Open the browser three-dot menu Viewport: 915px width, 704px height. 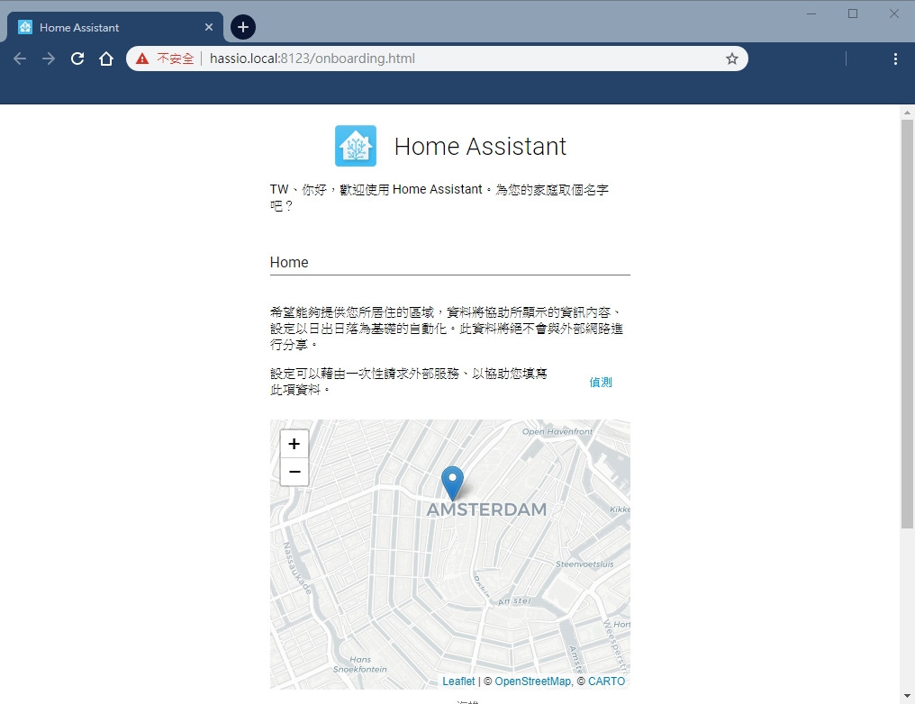click(x=895, y=59)
